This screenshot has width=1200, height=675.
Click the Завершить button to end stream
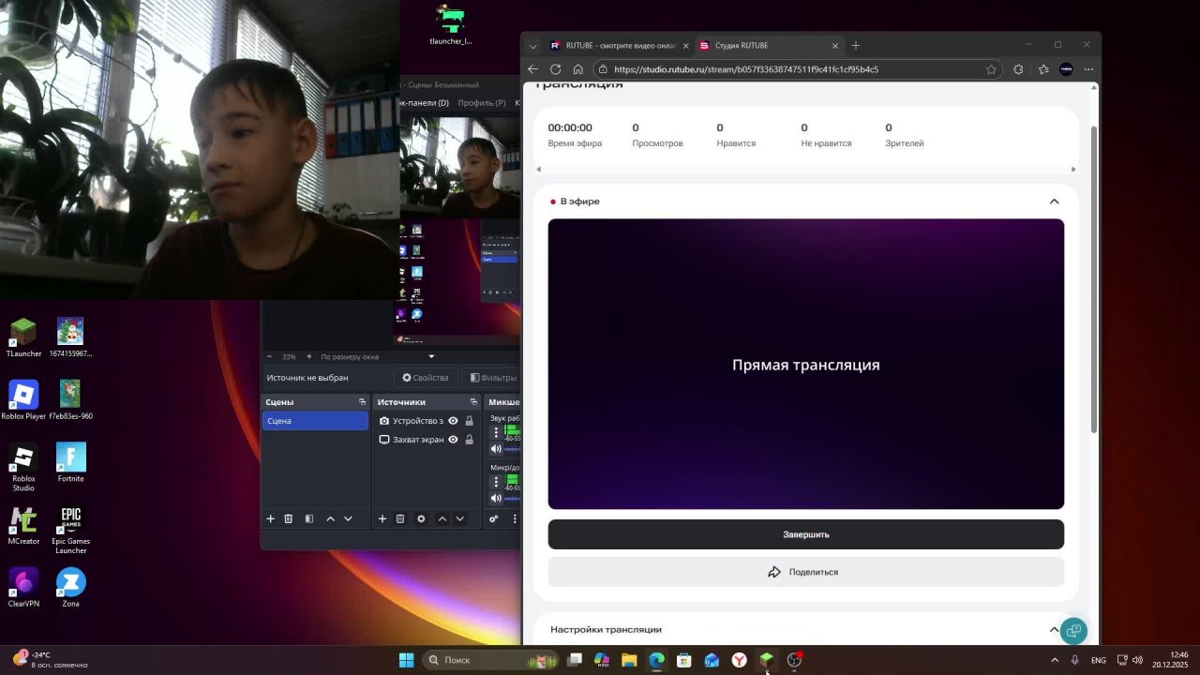point(806,534)
